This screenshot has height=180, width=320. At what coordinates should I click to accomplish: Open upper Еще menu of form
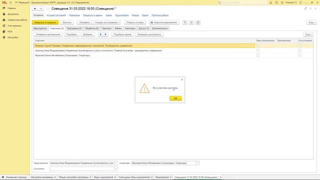coord(311,22)
